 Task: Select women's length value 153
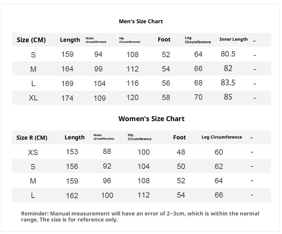[72, 151]
